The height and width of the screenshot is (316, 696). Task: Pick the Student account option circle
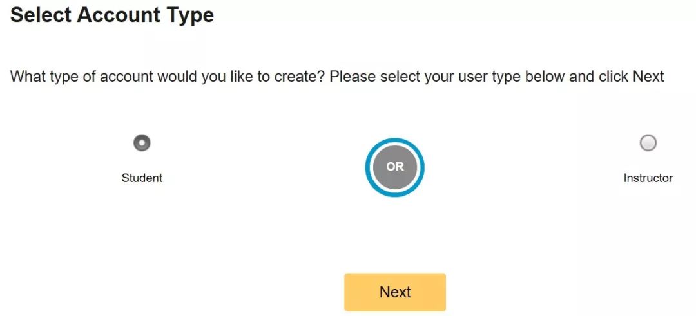142,143
